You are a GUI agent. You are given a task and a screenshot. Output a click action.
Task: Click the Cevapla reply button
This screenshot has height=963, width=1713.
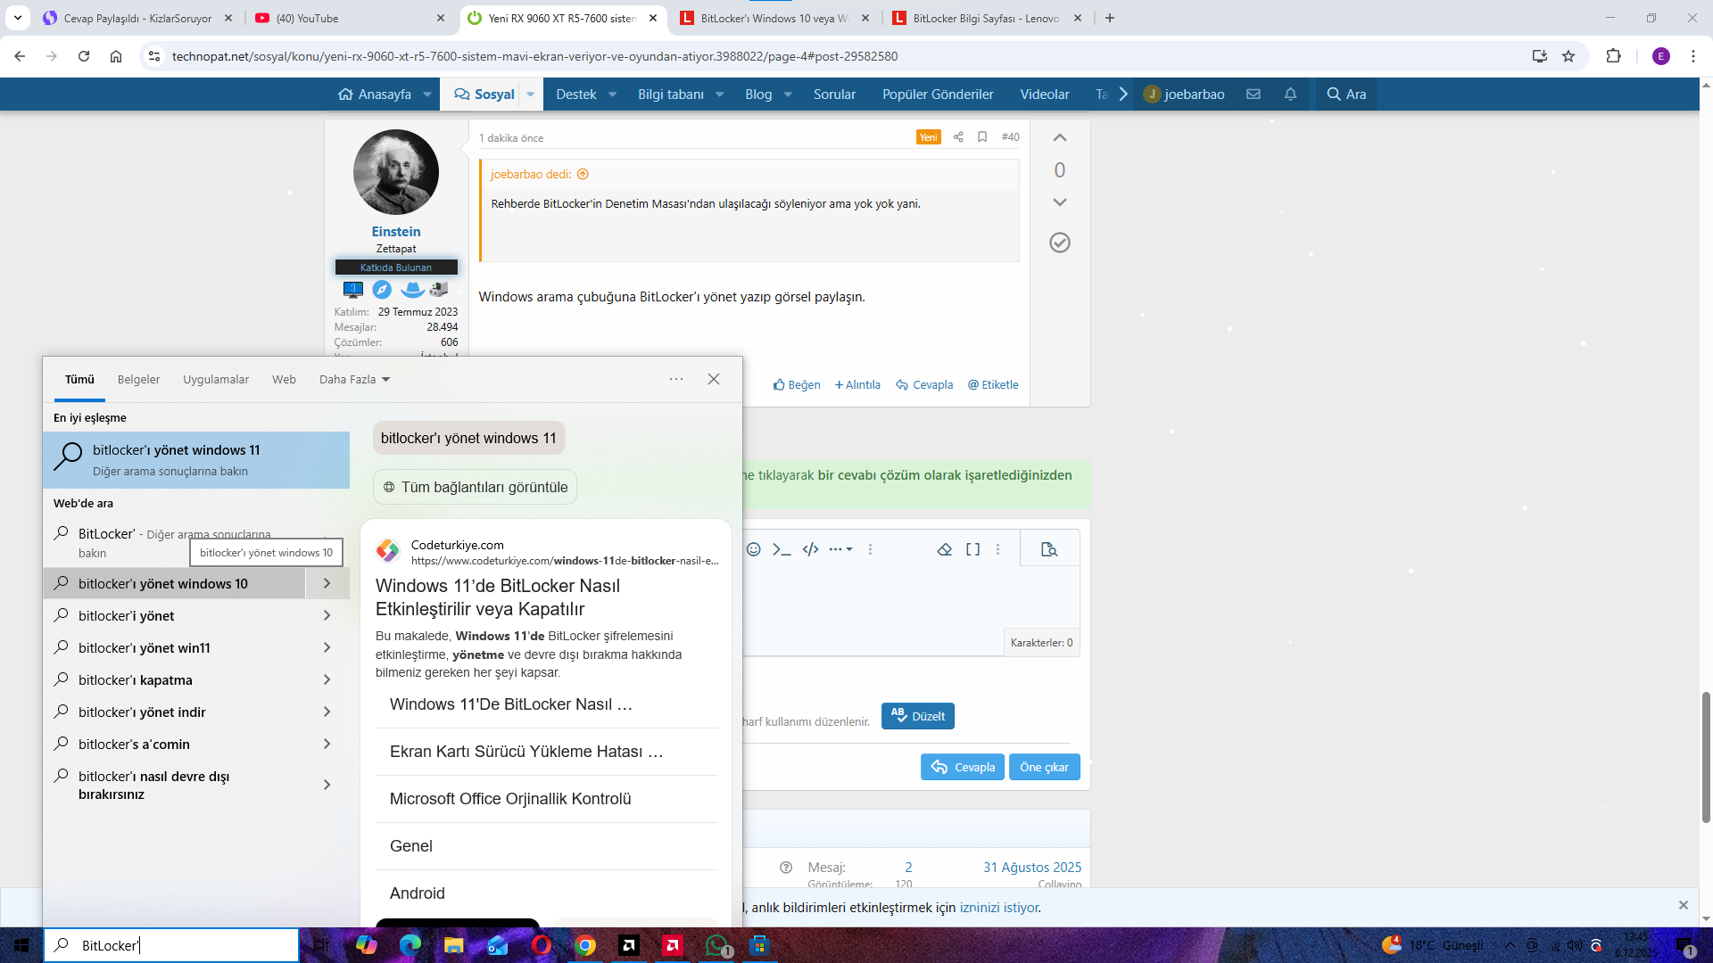tap(963, 767)
